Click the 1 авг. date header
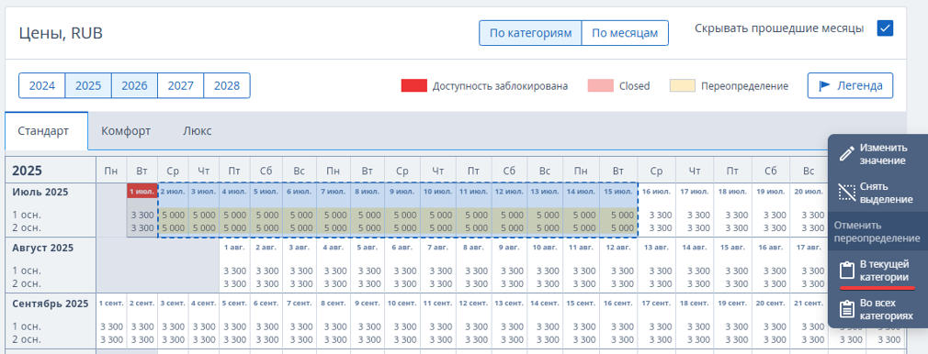Image resolution: width=928 pixels, height=354 pixels. point(234,248)
